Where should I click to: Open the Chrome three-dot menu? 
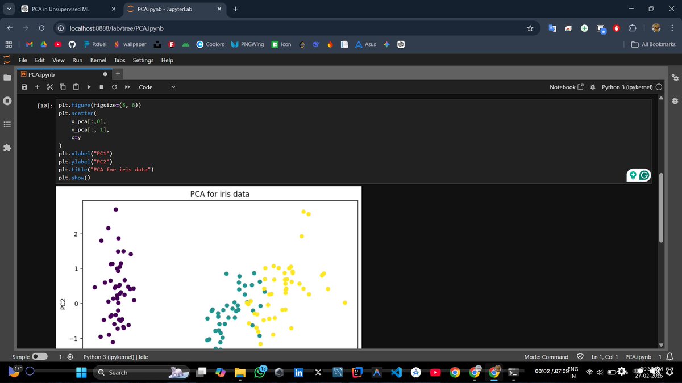pyautogui.click(x=672, y=28)
